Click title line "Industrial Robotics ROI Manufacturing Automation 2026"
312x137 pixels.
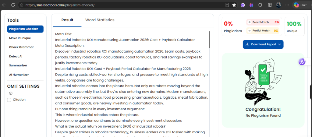pos(125,40)
